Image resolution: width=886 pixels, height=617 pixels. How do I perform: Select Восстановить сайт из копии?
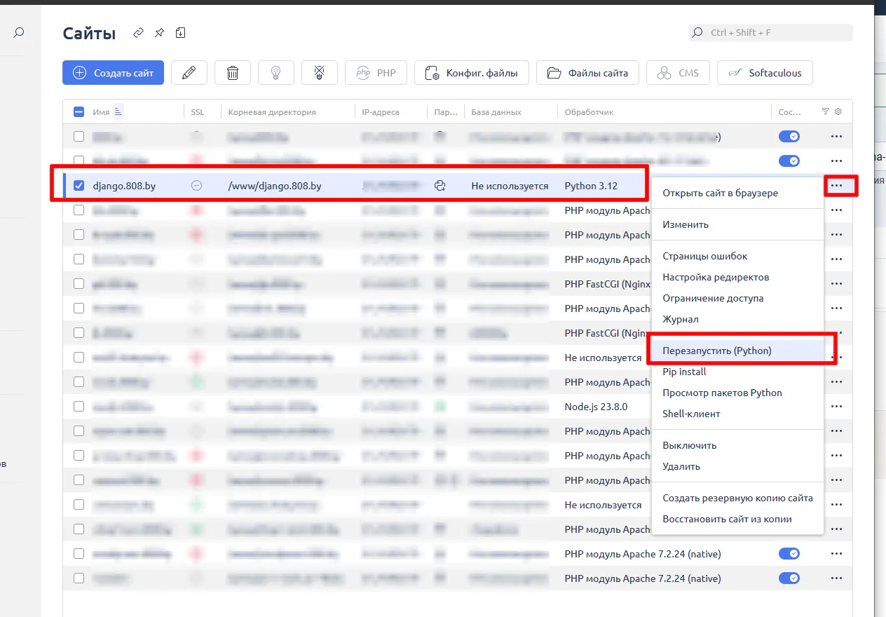tap(737, 519)
